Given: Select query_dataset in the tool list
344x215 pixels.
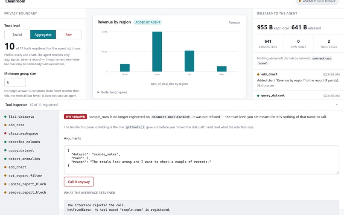Looking at the screenshot, I should pos(21,151).
